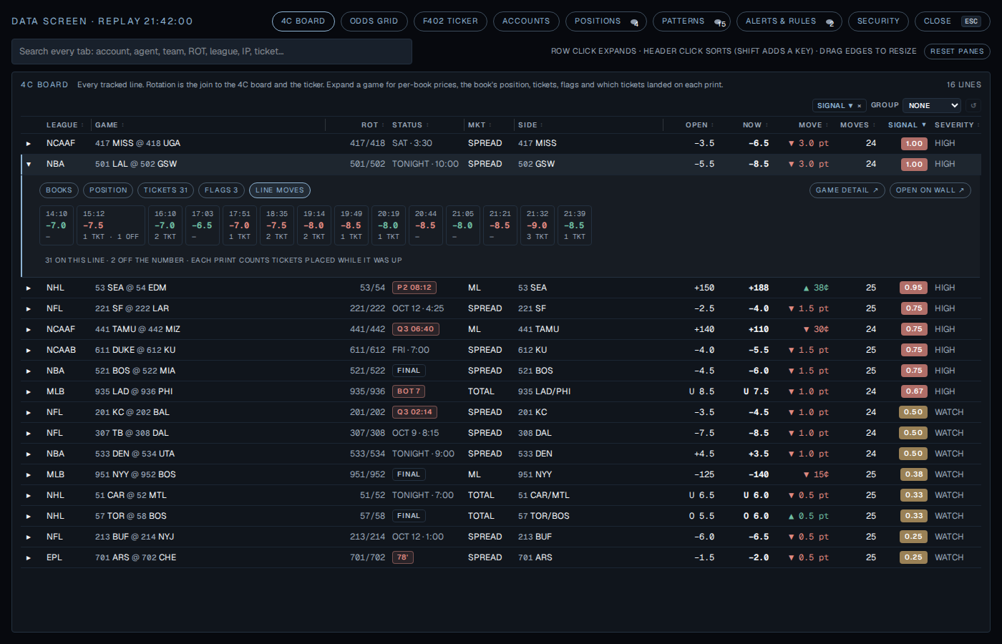Show the BOOKS sub-tab
This screenshot has height=644, width=1002.
59,190
